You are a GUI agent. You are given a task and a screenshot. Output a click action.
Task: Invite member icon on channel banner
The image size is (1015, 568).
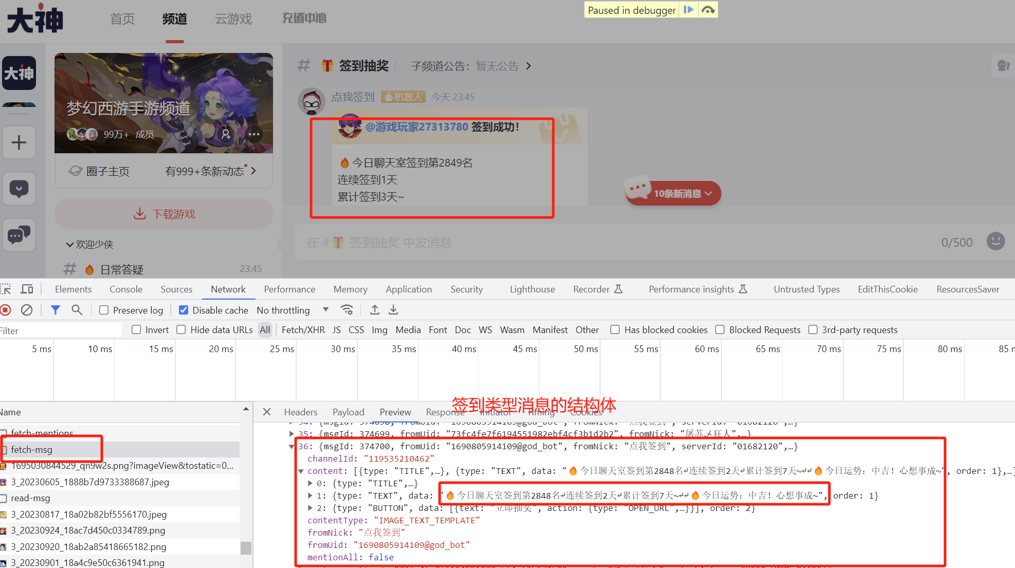click(225, 134)
